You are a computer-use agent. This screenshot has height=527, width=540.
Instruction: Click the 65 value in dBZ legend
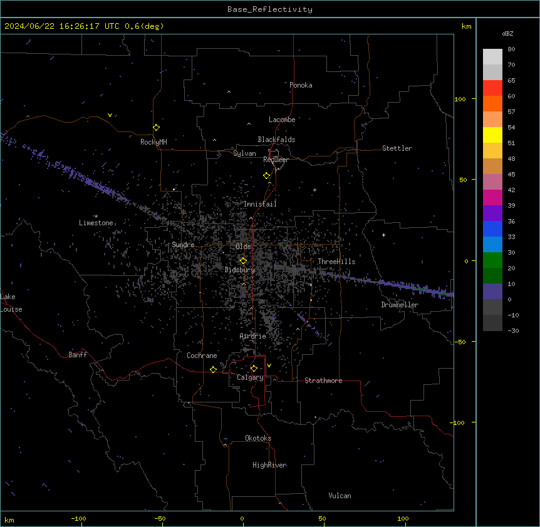(511, 81)
